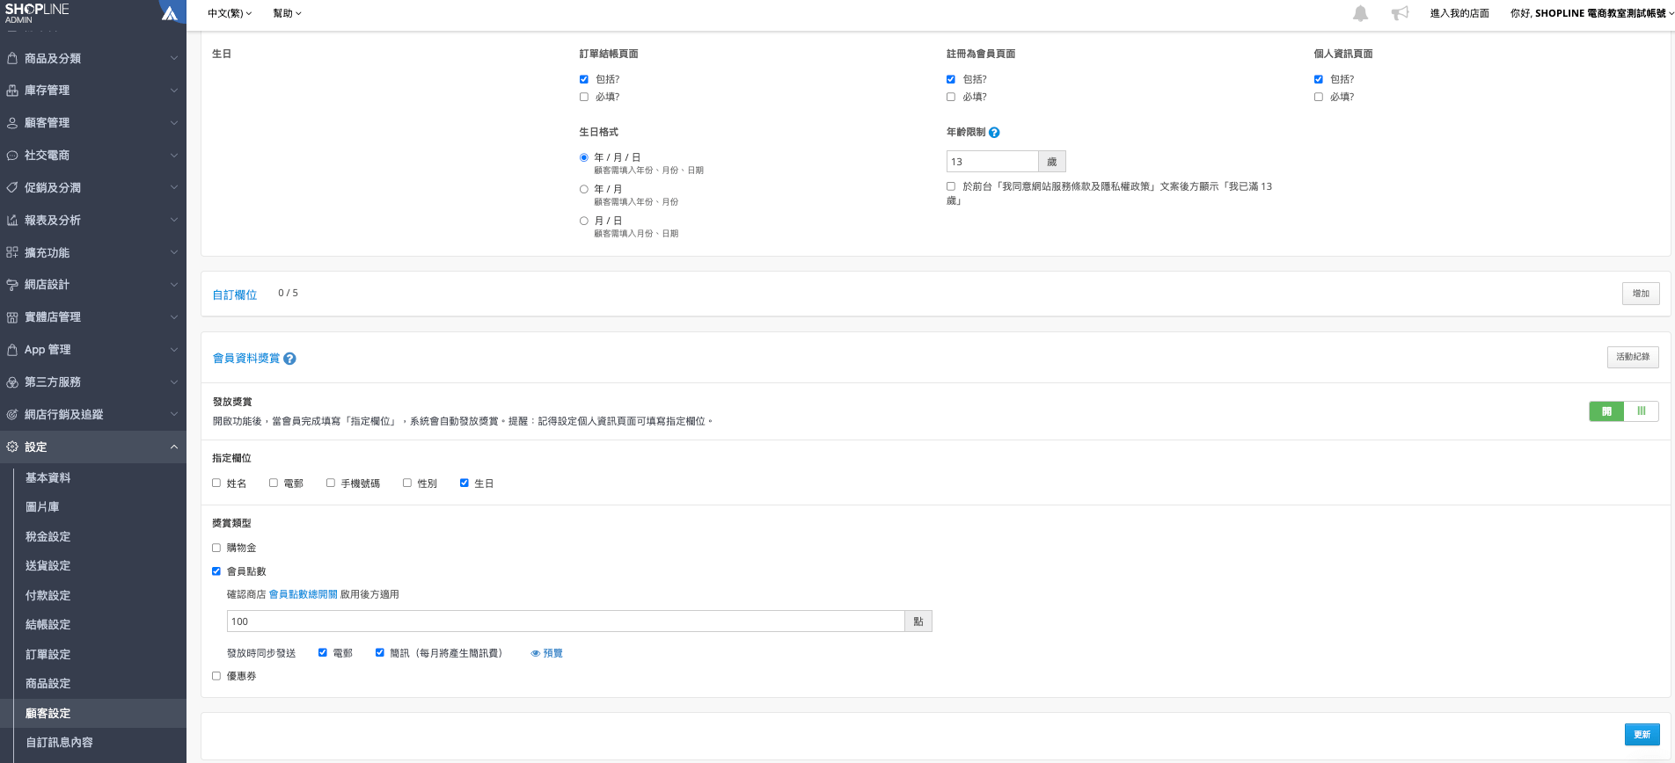The width and height of the screenshot is (1675, 763).
Task: Click the points input field showing 100
Action: (x=566, y=621)
